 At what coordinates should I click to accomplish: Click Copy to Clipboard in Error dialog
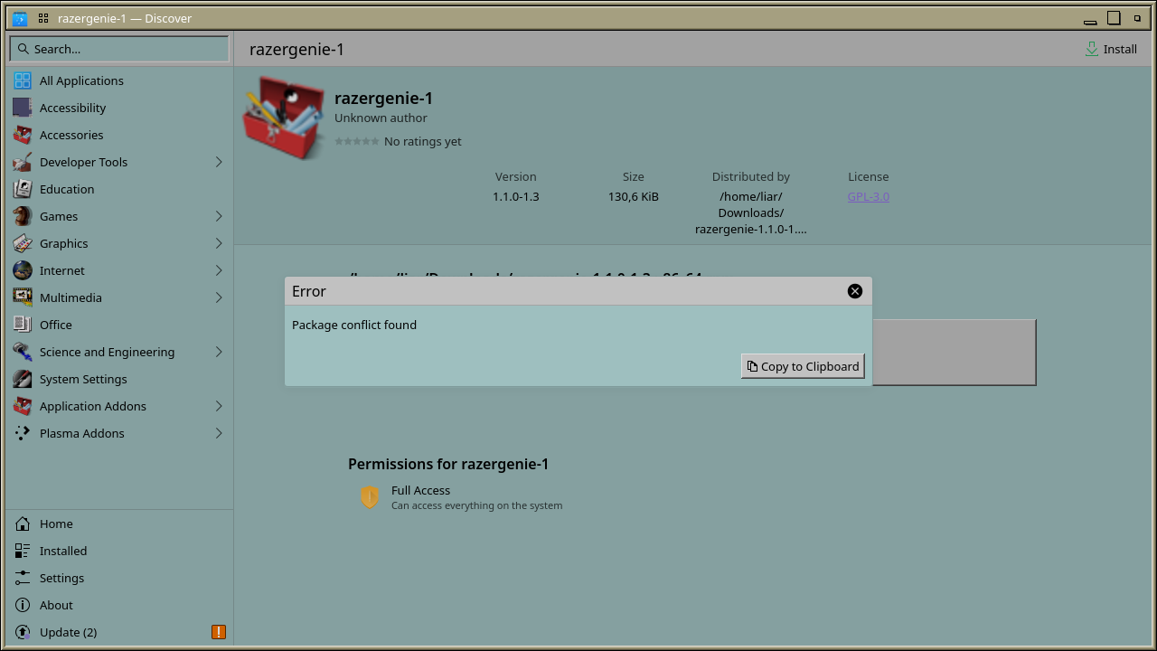tap(803, 366)
